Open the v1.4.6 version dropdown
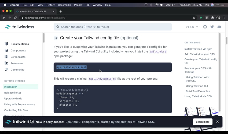This screenshot has height=134, width=228. 192,27
